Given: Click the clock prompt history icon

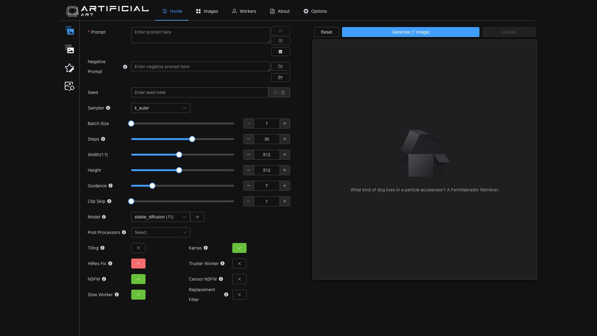Looking at the screenshot, I should pos(280,41).
